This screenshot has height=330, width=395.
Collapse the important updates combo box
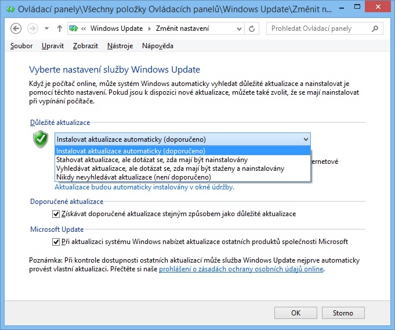pyautogui.click(x=183, y=139)
